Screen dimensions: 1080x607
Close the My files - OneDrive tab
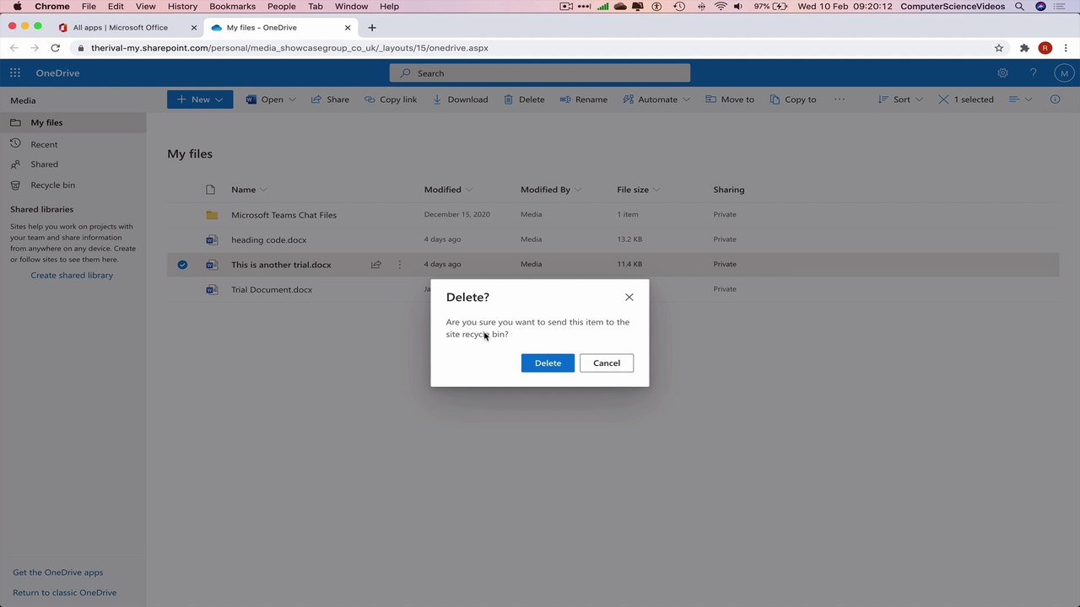pyautogui.click(x=348, y=28)
